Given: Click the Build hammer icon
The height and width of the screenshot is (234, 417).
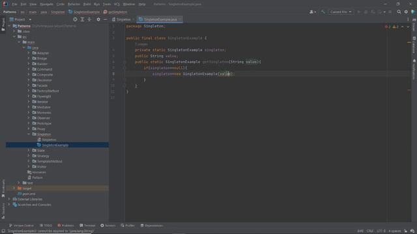Looking at the screenshot, I should (323, 12).
